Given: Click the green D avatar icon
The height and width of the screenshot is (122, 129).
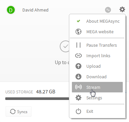Looking at the screenshot, I should (11, 10).
